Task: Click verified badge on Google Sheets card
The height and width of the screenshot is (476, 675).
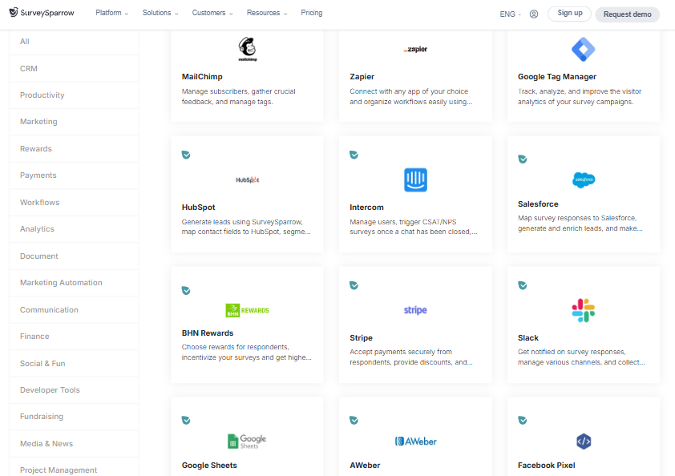Action: (x=186, y=420)
